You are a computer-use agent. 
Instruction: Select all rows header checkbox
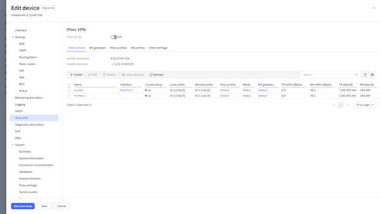[x=69, y=85]
